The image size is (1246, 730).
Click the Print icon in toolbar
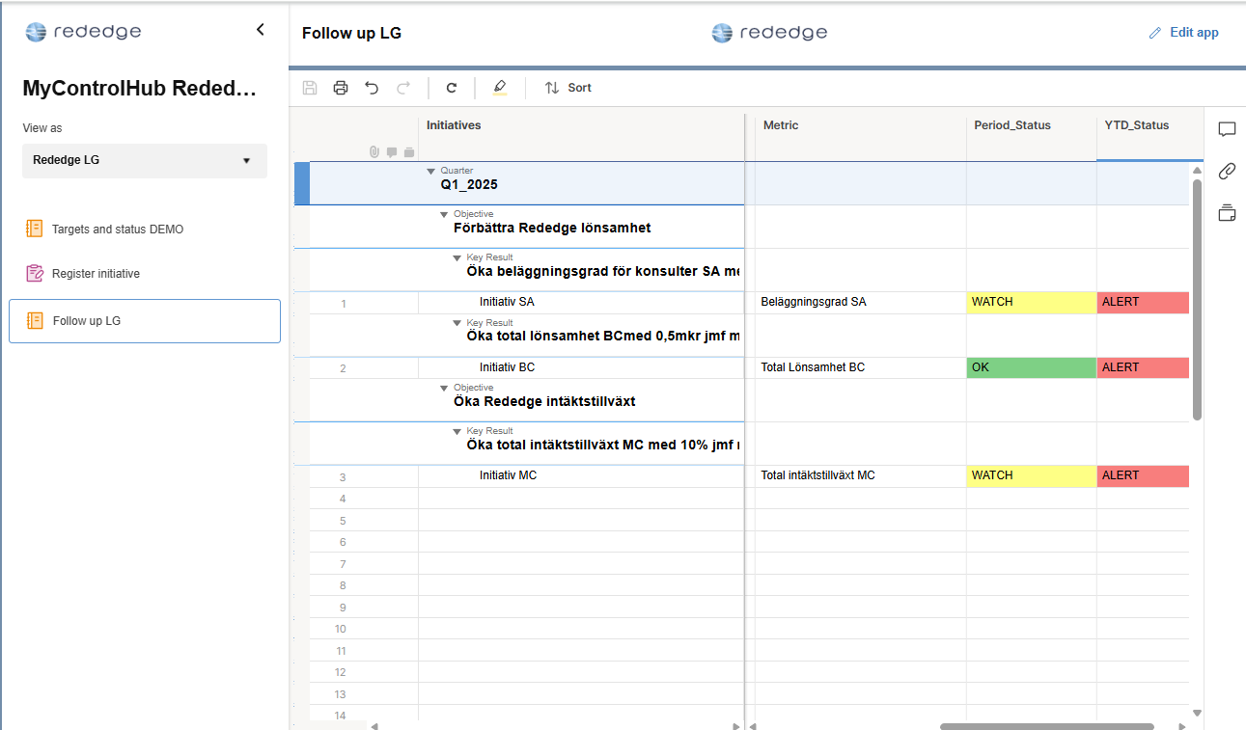341,88
